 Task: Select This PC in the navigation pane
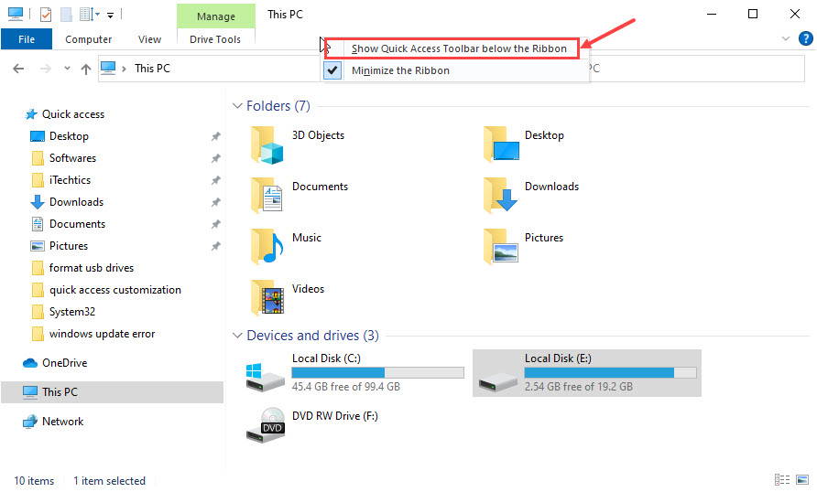point(112,392)
